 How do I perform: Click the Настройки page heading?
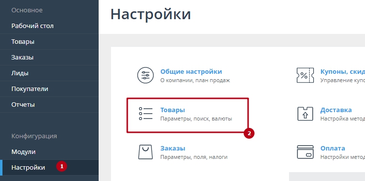(x=150, y=14)
